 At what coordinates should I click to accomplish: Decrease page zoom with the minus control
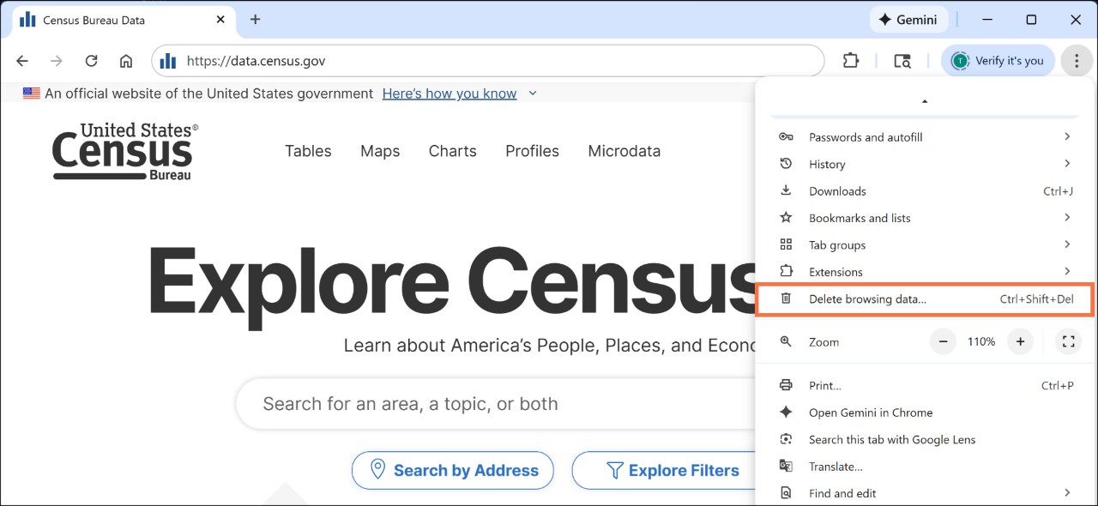tap(942, 340)
